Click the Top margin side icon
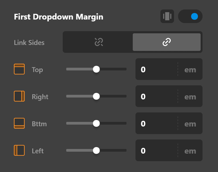Image resolution: width=218 pixels, height=172 pixels. 19,69
